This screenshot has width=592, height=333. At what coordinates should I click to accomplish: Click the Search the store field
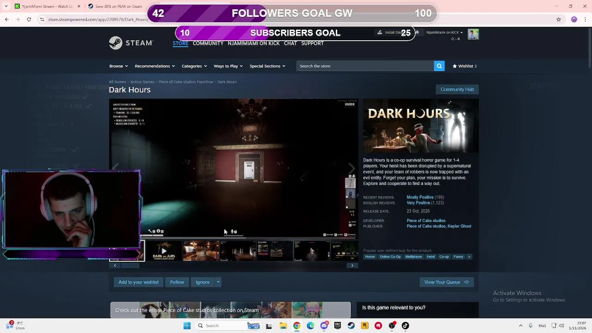pos(365,66)
